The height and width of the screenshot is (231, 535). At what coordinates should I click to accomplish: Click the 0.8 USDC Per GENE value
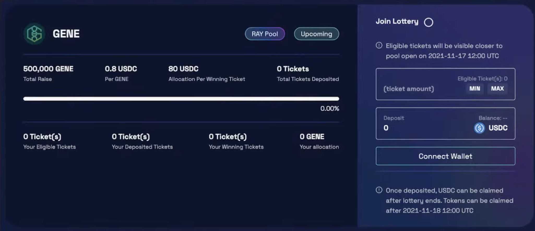[121, 69]
